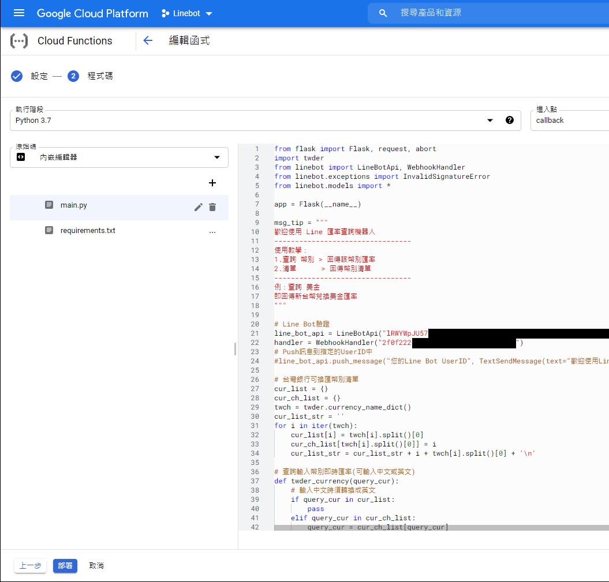
Task: Click the Cloud Functions heading link
Action: point(75,41)
